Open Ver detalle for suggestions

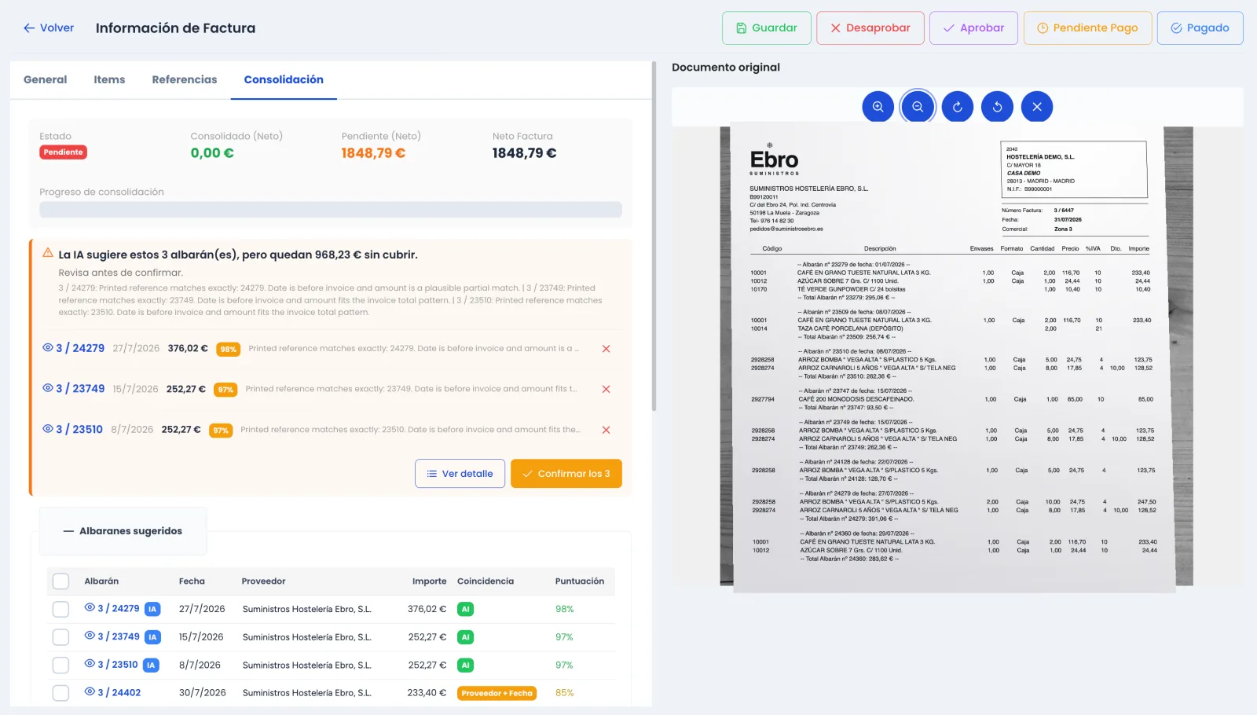460,474
